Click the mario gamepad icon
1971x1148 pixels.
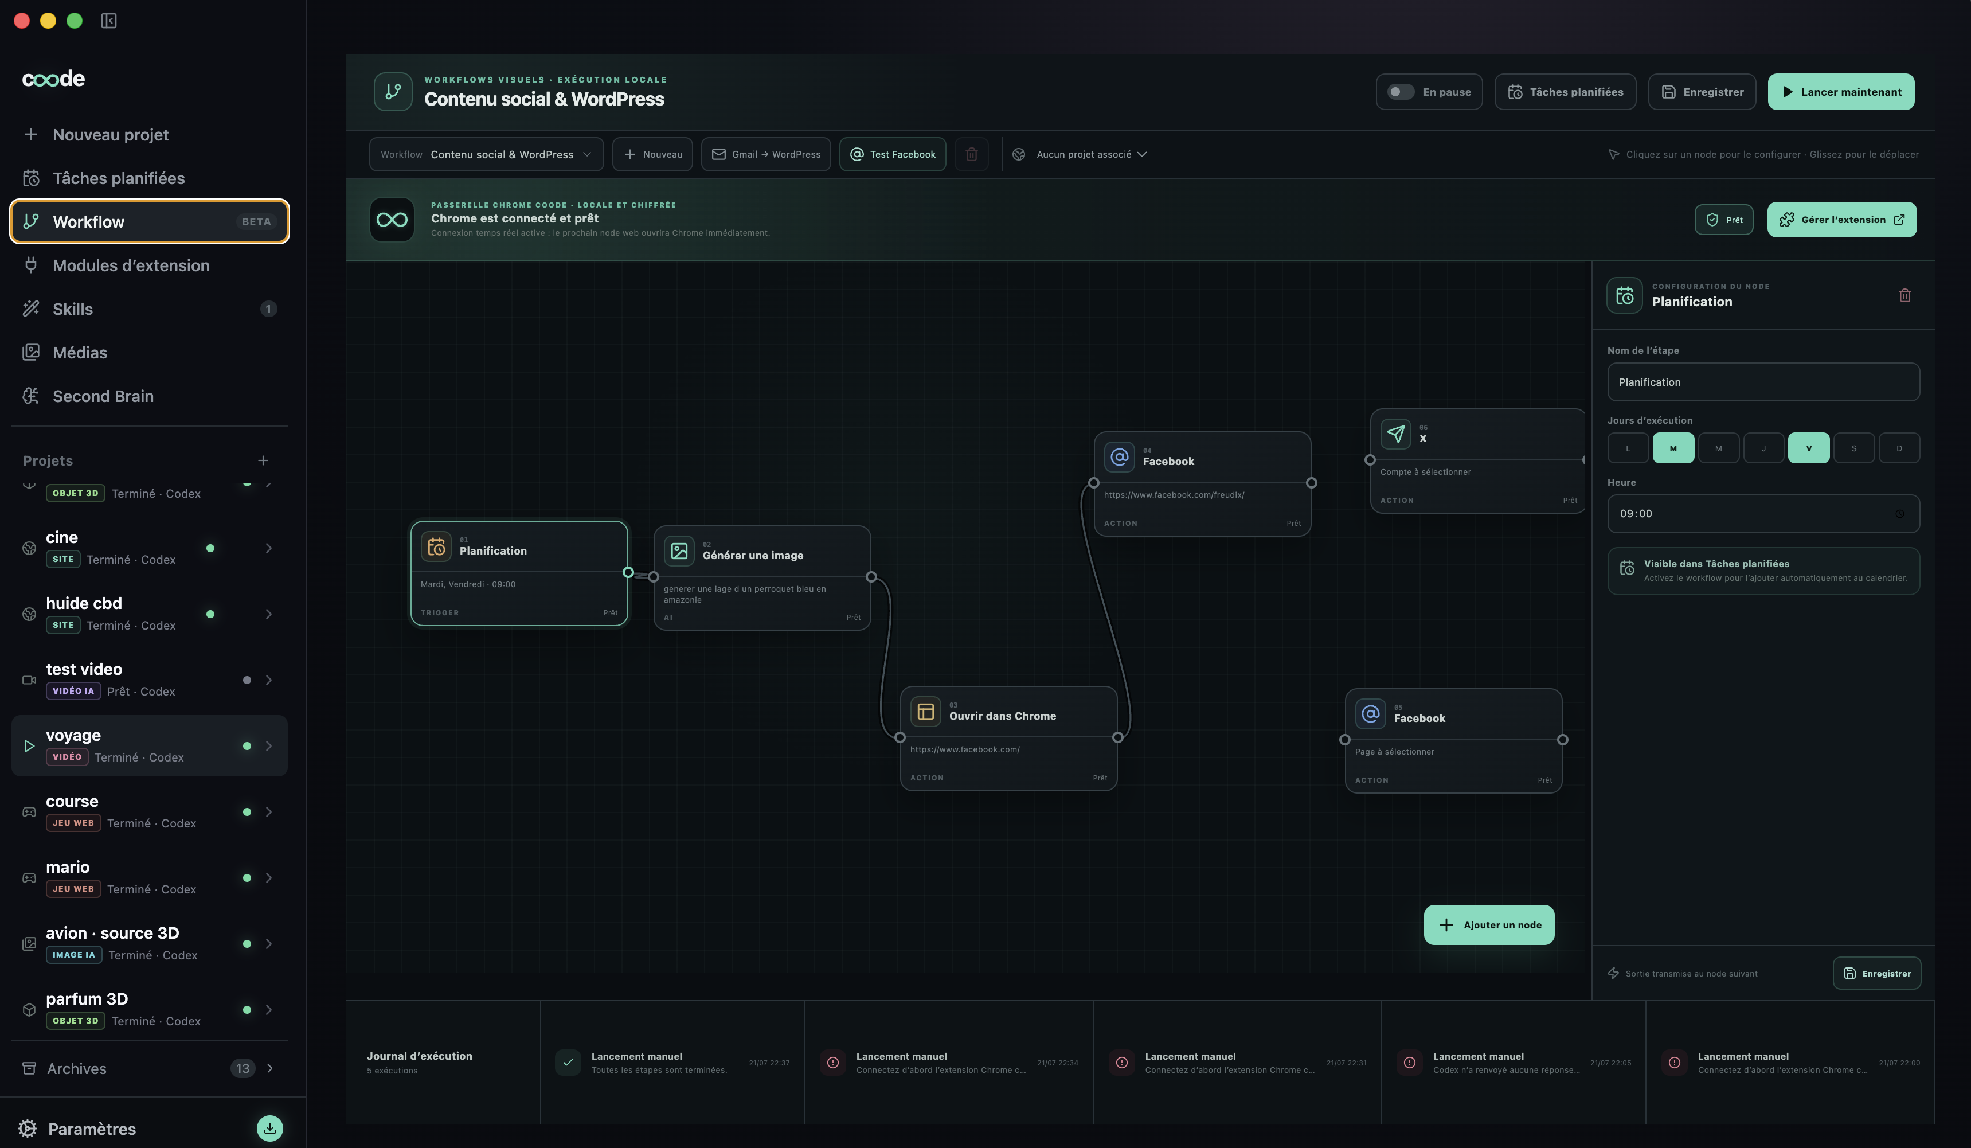(29, 878)
